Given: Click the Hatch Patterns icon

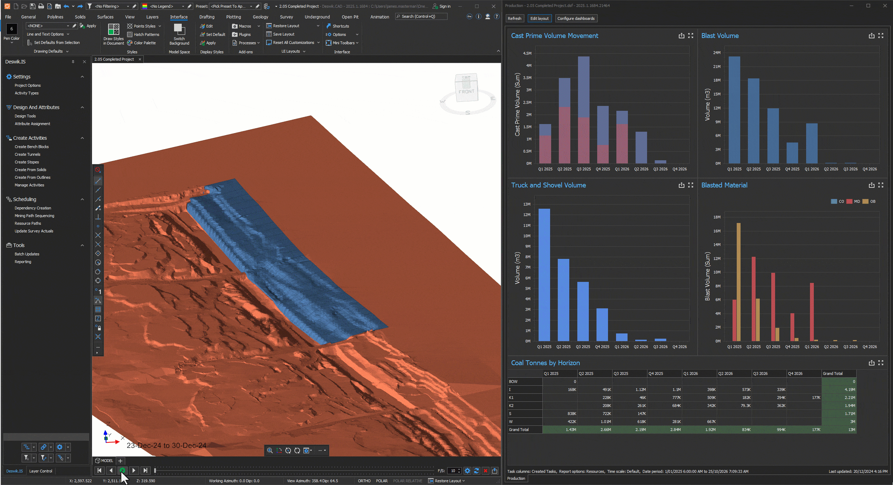Looking at the screenshot, I should pos(130,34).
